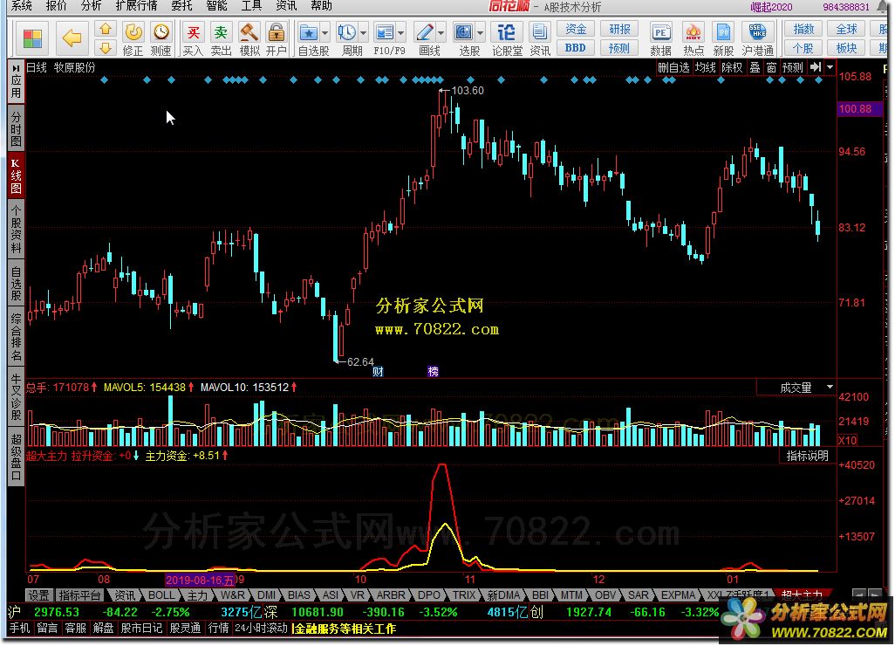Click the 指数 index button

pyautogui.click(x=803, y=29)
